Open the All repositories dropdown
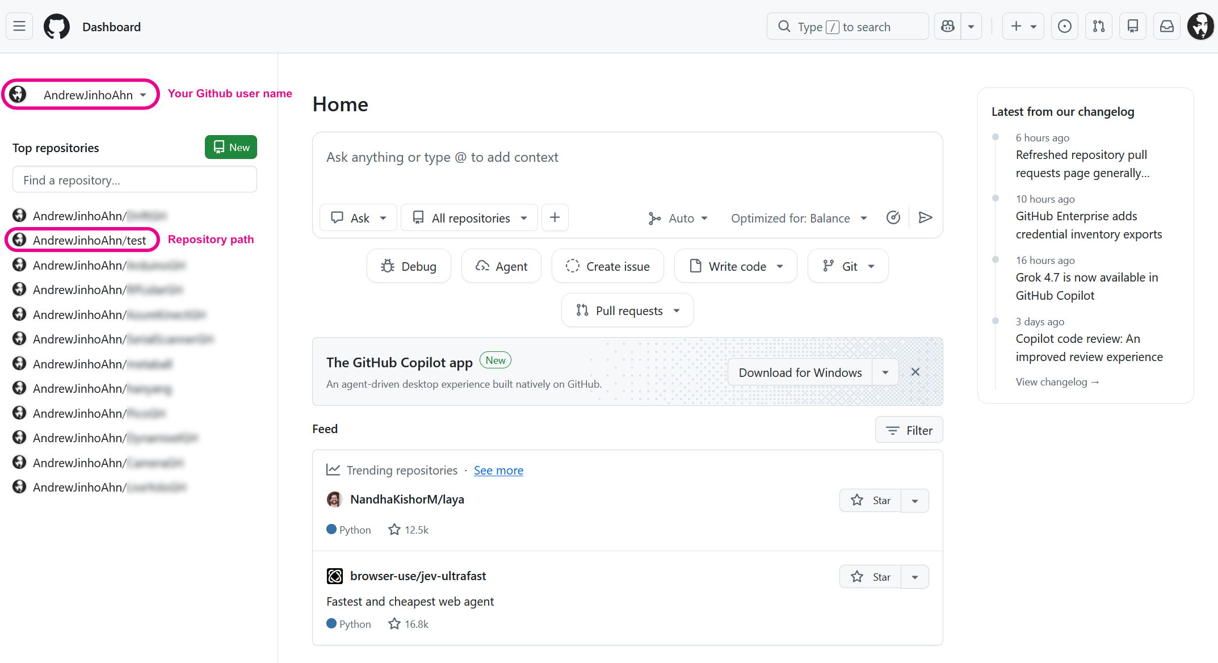 (469, 218)
